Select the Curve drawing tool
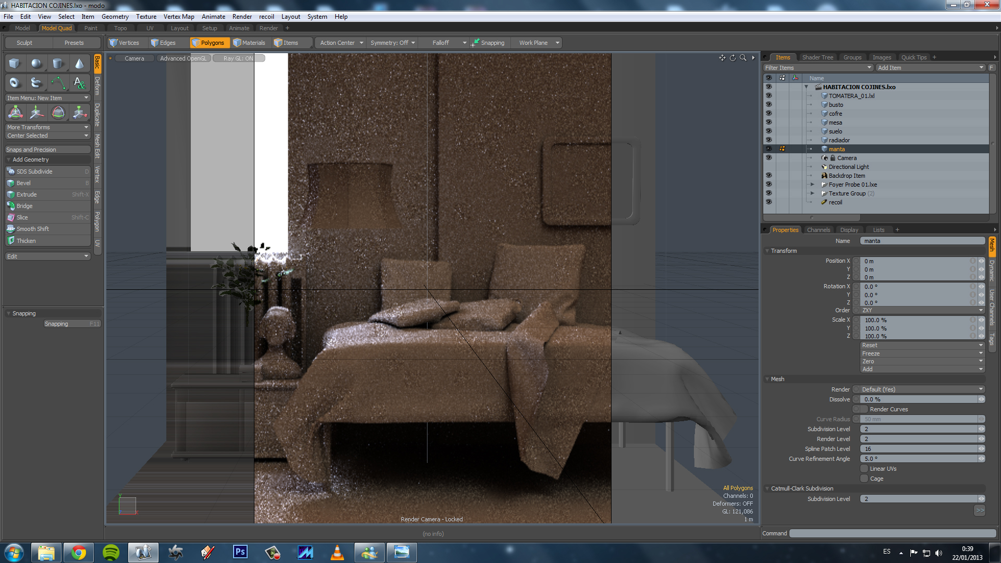Viewport: 1001px width, 563px height. coord(58,82)
